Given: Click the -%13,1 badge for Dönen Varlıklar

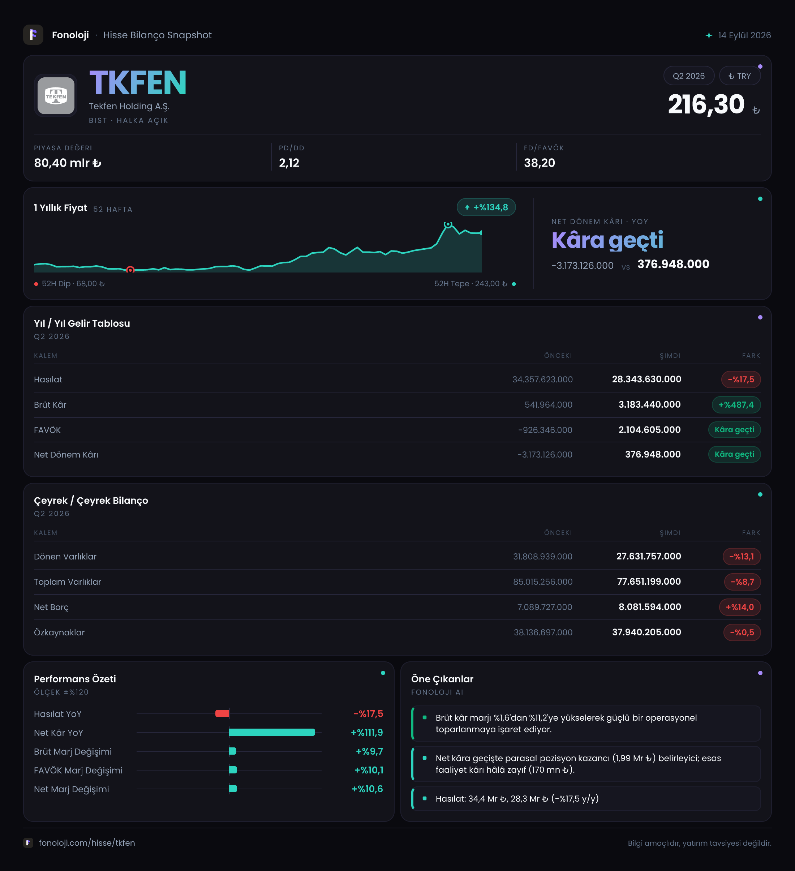Looking at the screenshot, I should pos(742,557).
